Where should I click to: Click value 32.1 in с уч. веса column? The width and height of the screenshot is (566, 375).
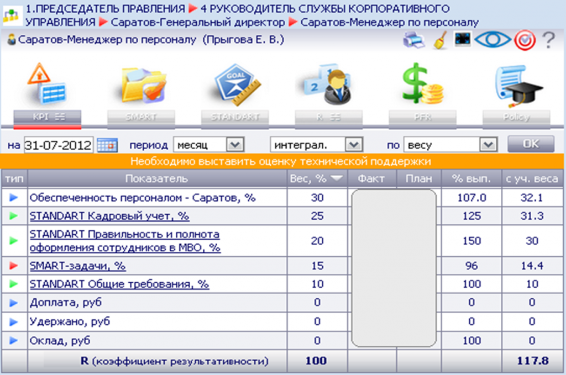click(x=532, y=198)
